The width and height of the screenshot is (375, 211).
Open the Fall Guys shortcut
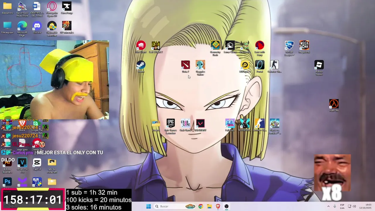pyautogui.click(x=230, y=125)
